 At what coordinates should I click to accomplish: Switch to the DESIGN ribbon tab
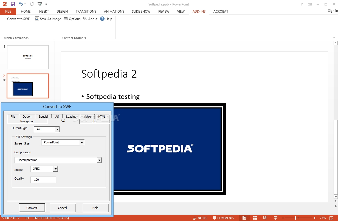coord(62,12)
